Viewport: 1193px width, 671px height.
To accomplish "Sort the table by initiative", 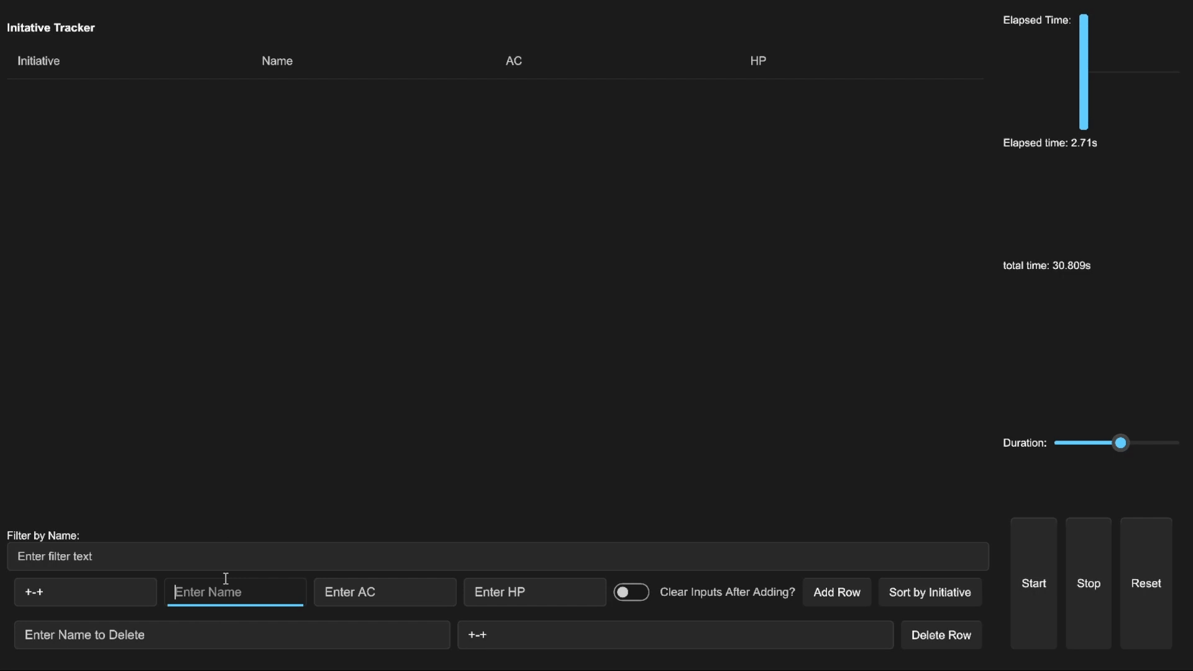I will click(x=930, y=592).
